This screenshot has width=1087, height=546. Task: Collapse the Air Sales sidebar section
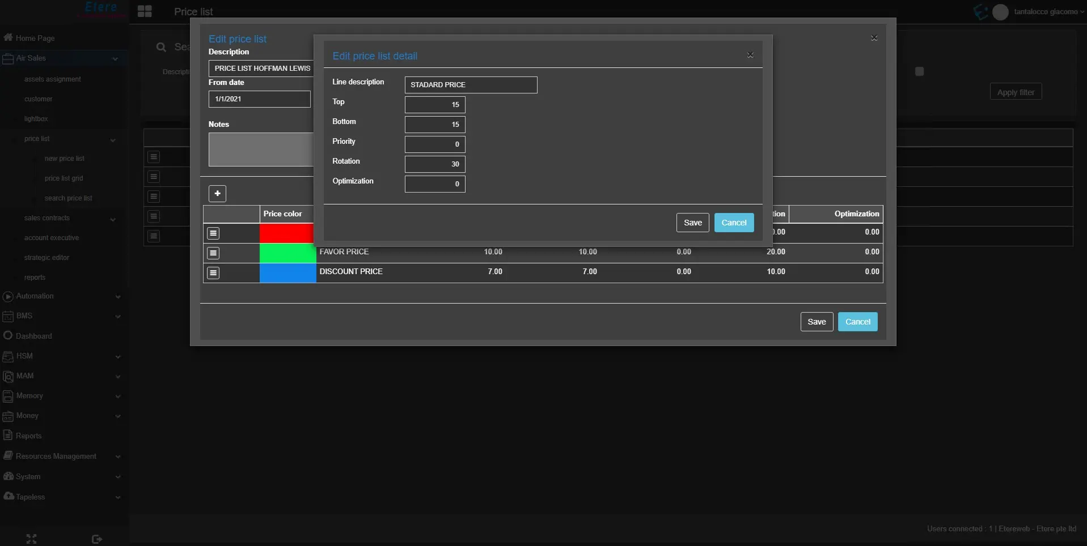(x=115, y=58)
